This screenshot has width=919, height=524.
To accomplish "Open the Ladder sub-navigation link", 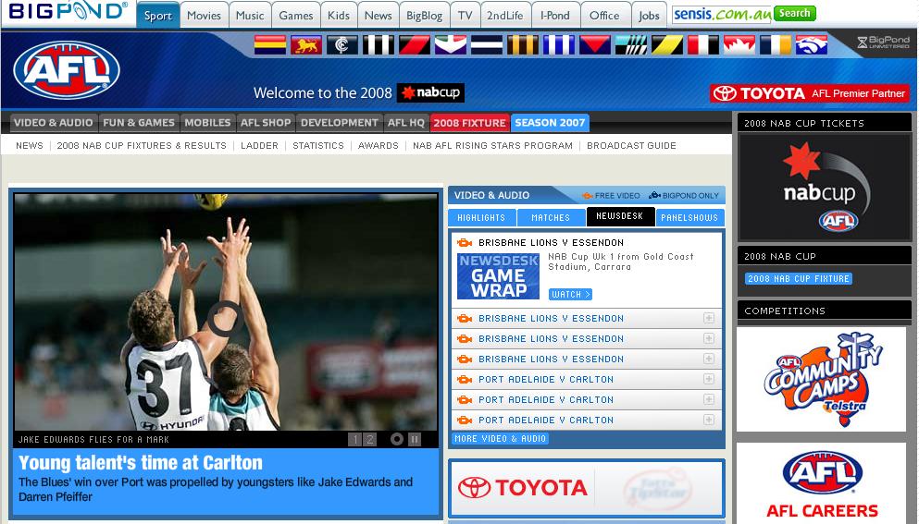I will click(x=260, y=145).
